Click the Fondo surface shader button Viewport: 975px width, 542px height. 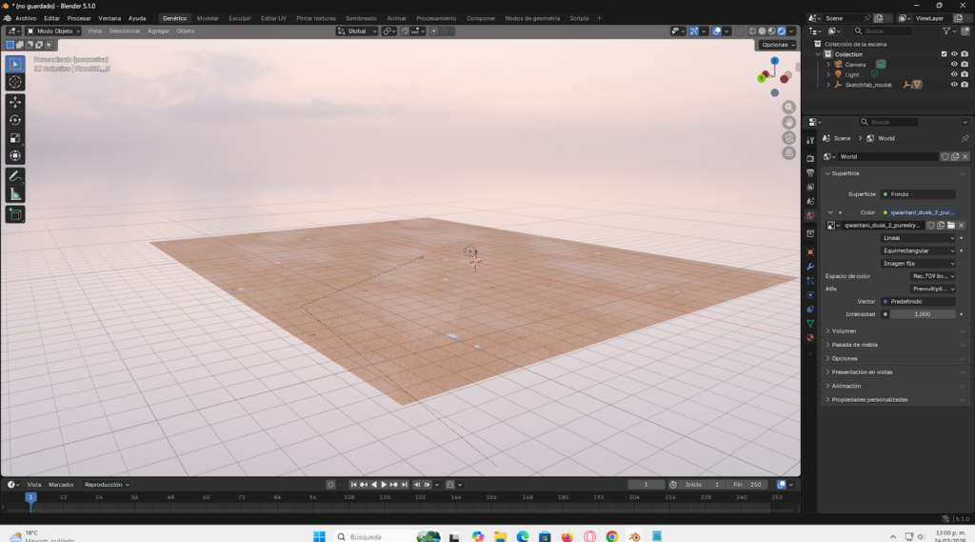click(918, 194)
